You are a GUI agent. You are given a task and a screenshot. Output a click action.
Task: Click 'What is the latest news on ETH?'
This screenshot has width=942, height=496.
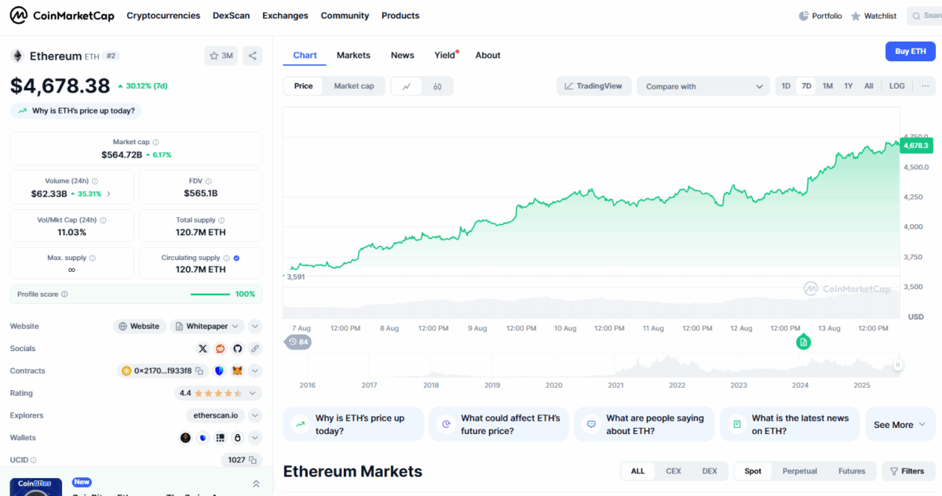pos(790,425)
